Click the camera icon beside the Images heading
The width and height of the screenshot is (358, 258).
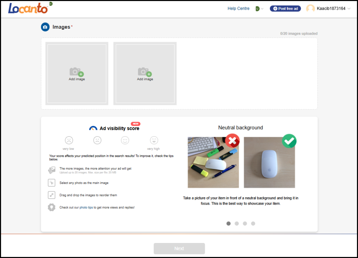pyautogui.click(x=45, y=27)
